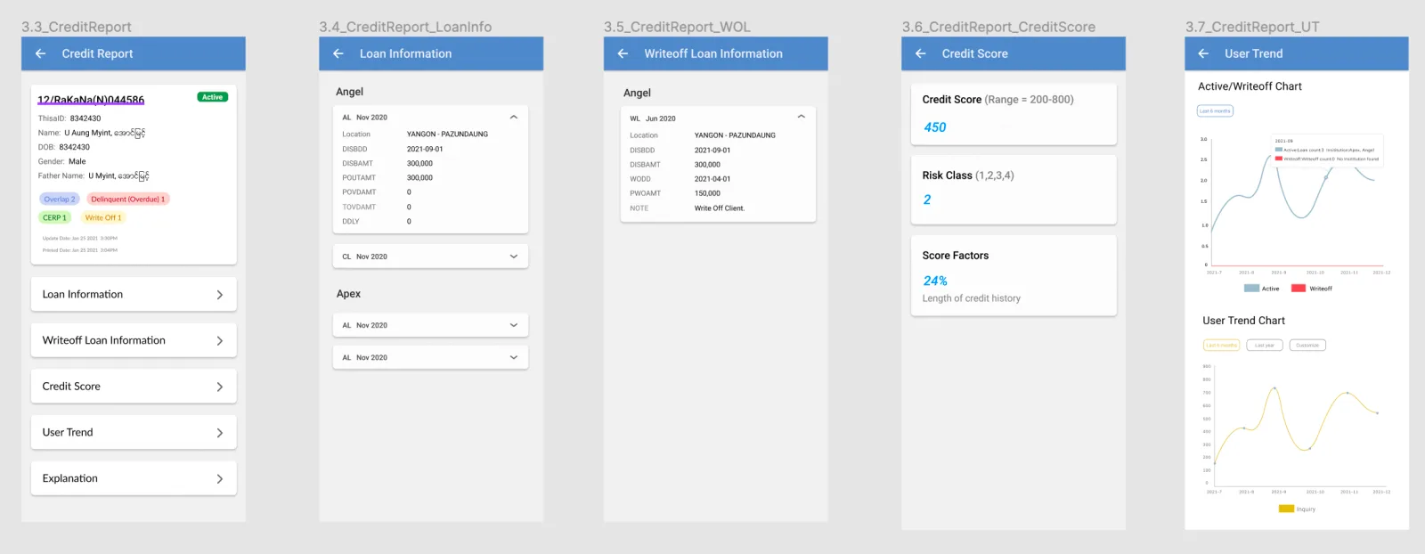Viewport: 1425px width, 554px height.
Task: Select the Writeoff Loan Information menu row
Action: [134, 340]
